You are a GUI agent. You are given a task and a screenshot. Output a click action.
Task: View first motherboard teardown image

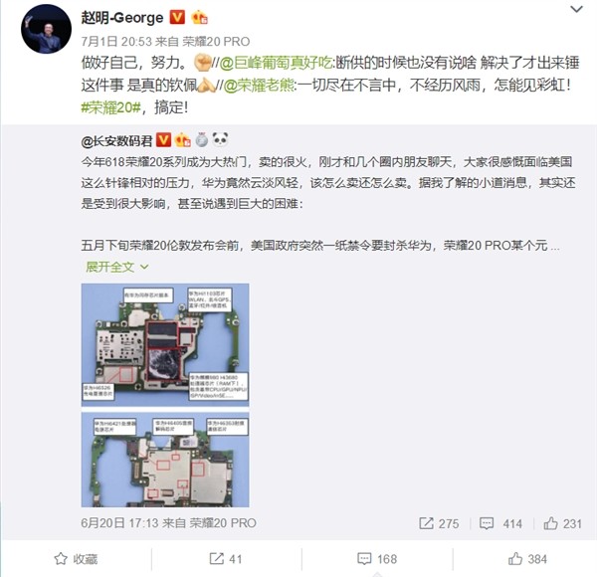(165, 345)
